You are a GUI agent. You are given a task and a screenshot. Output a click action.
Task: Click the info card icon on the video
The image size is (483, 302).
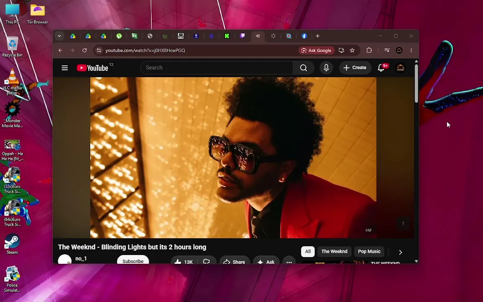coord(403,224)
